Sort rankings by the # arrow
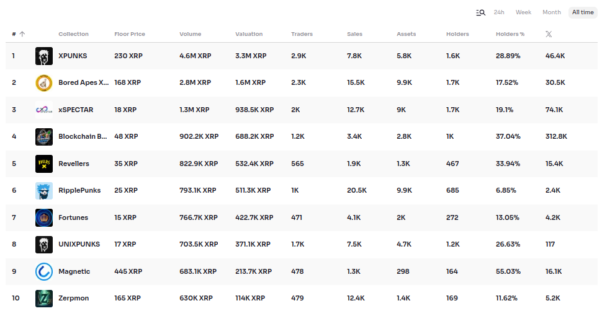The height and width of the screenshot is (311, 602). 19,34
